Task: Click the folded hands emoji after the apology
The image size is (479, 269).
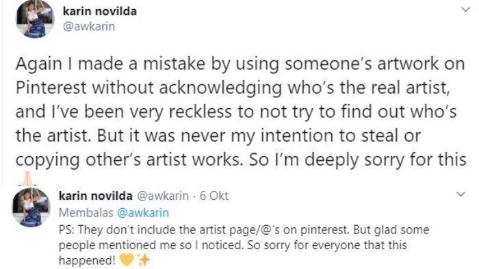Action: tap(27, 179)
